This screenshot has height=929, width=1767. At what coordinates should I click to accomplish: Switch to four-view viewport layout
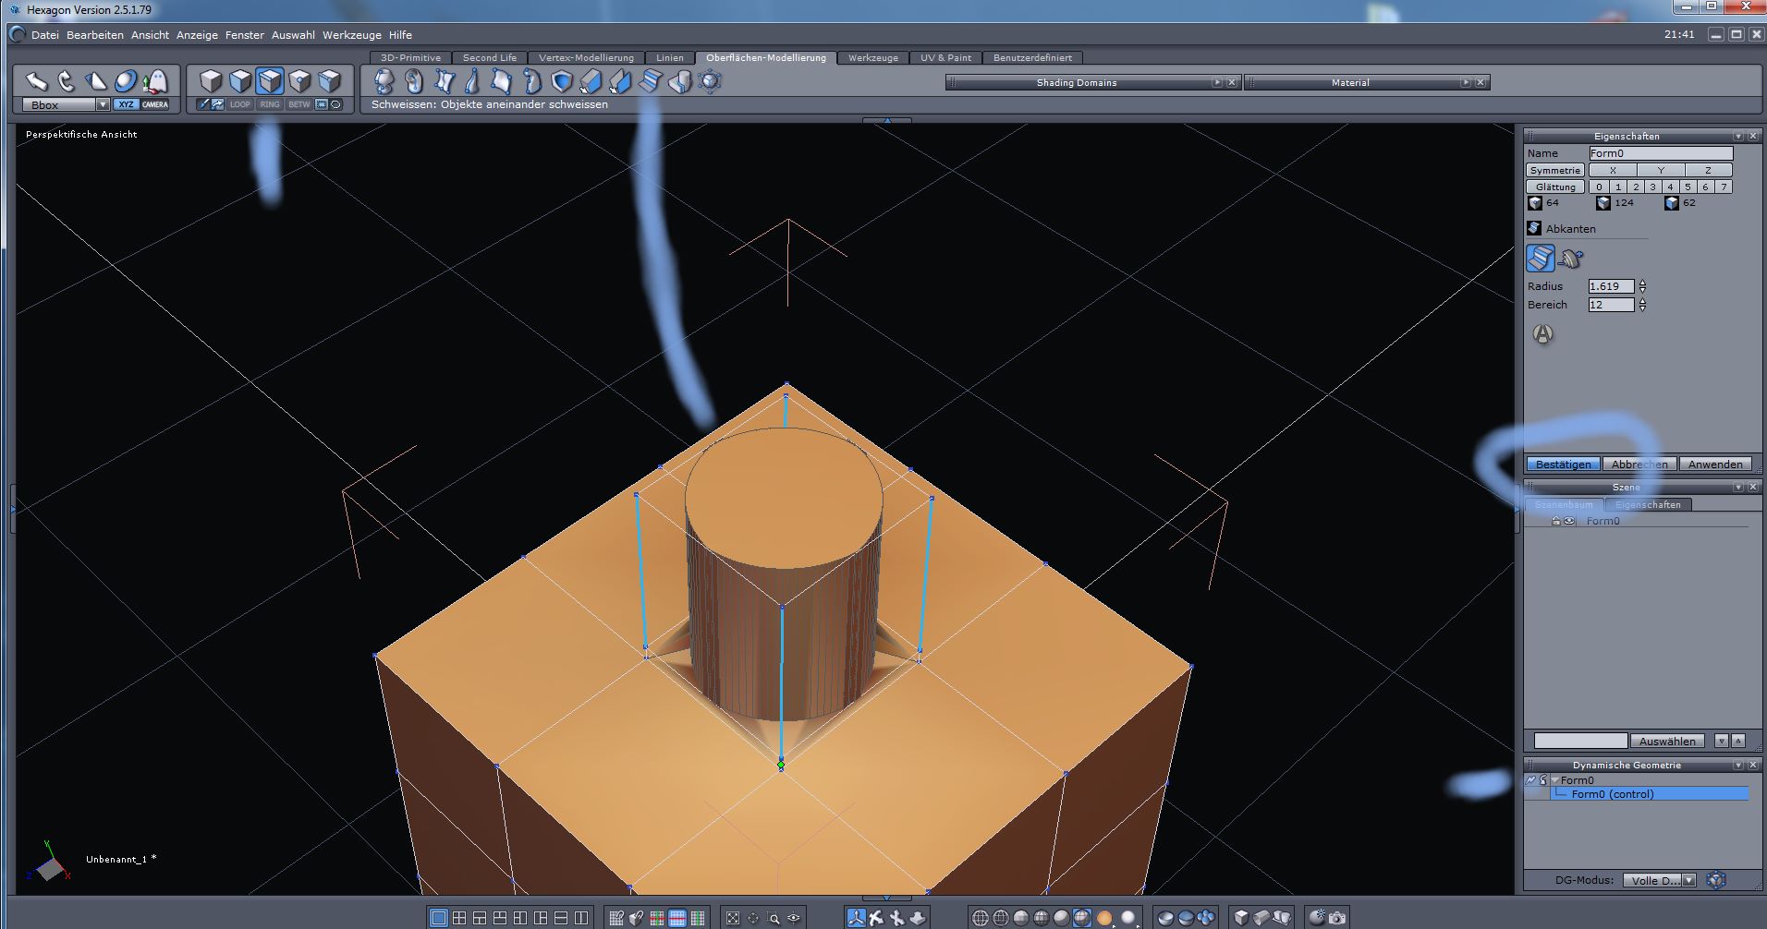(x=459, y=918)
